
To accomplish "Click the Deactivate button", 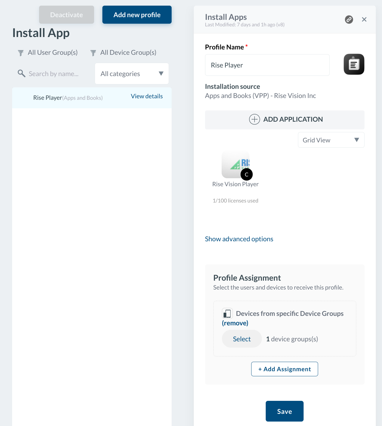I will (67, 15).
